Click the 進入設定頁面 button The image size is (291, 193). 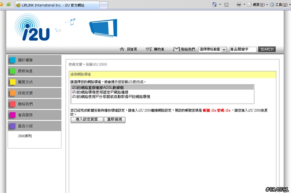click(x=87, y=120)
